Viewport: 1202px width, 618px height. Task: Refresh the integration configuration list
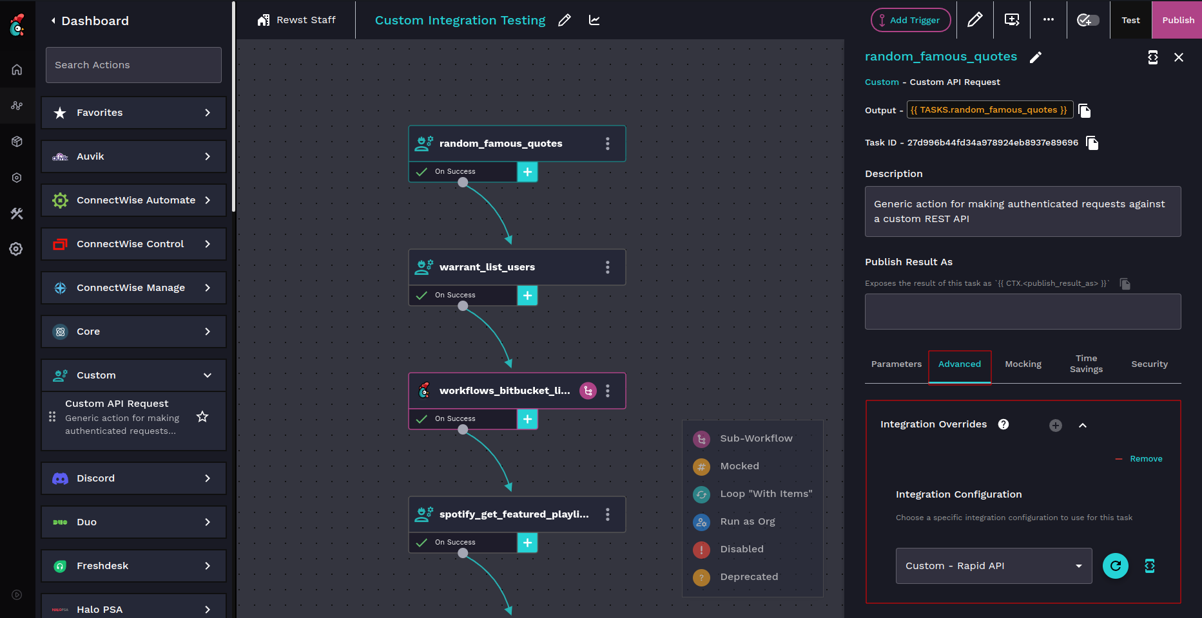click(x=1115, y=566)
